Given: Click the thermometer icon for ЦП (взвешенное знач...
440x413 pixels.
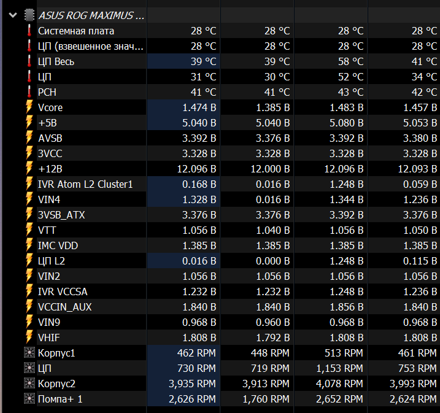Looking at the screenshot, I should tap(29, 46).
